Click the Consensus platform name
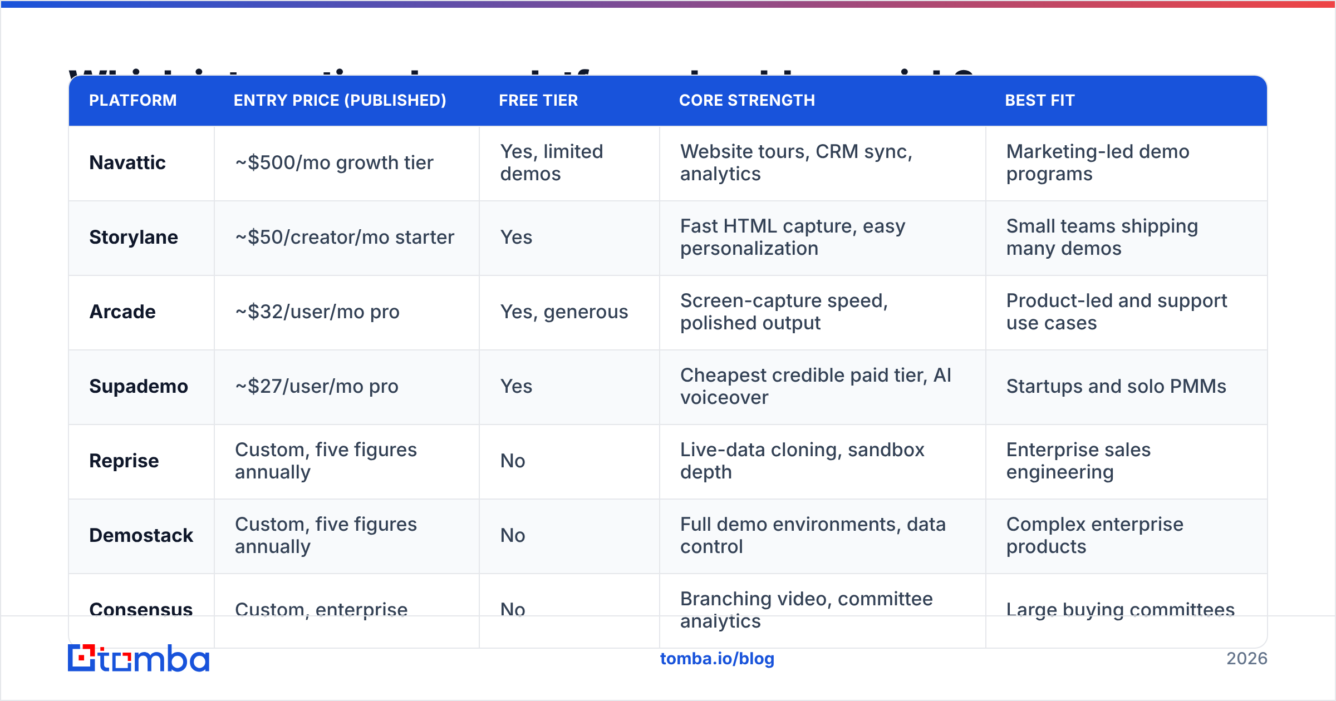The height and width of the screenshot is (701, 1336). coord(141,610)
